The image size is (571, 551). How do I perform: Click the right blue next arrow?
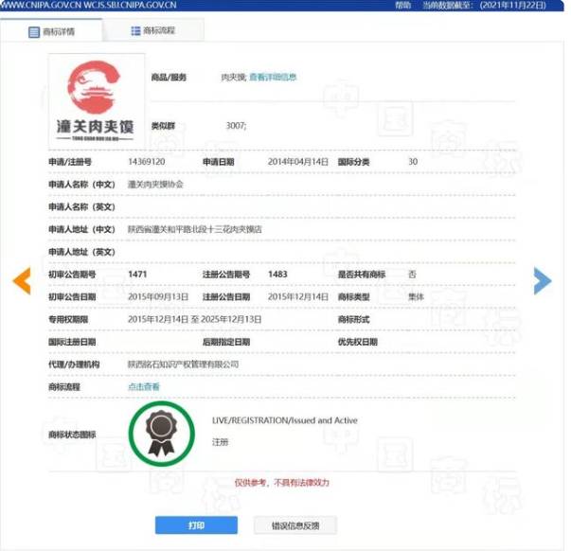tap(542, 280)
